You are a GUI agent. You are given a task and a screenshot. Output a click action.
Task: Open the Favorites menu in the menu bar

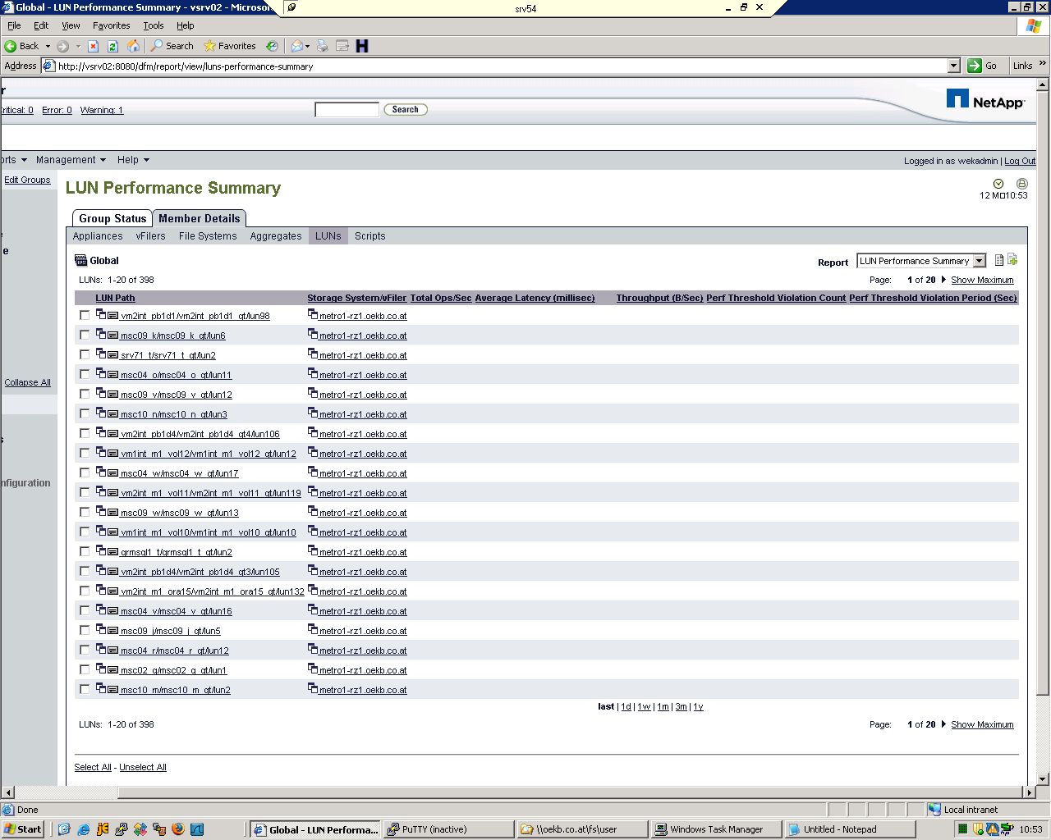111,25
